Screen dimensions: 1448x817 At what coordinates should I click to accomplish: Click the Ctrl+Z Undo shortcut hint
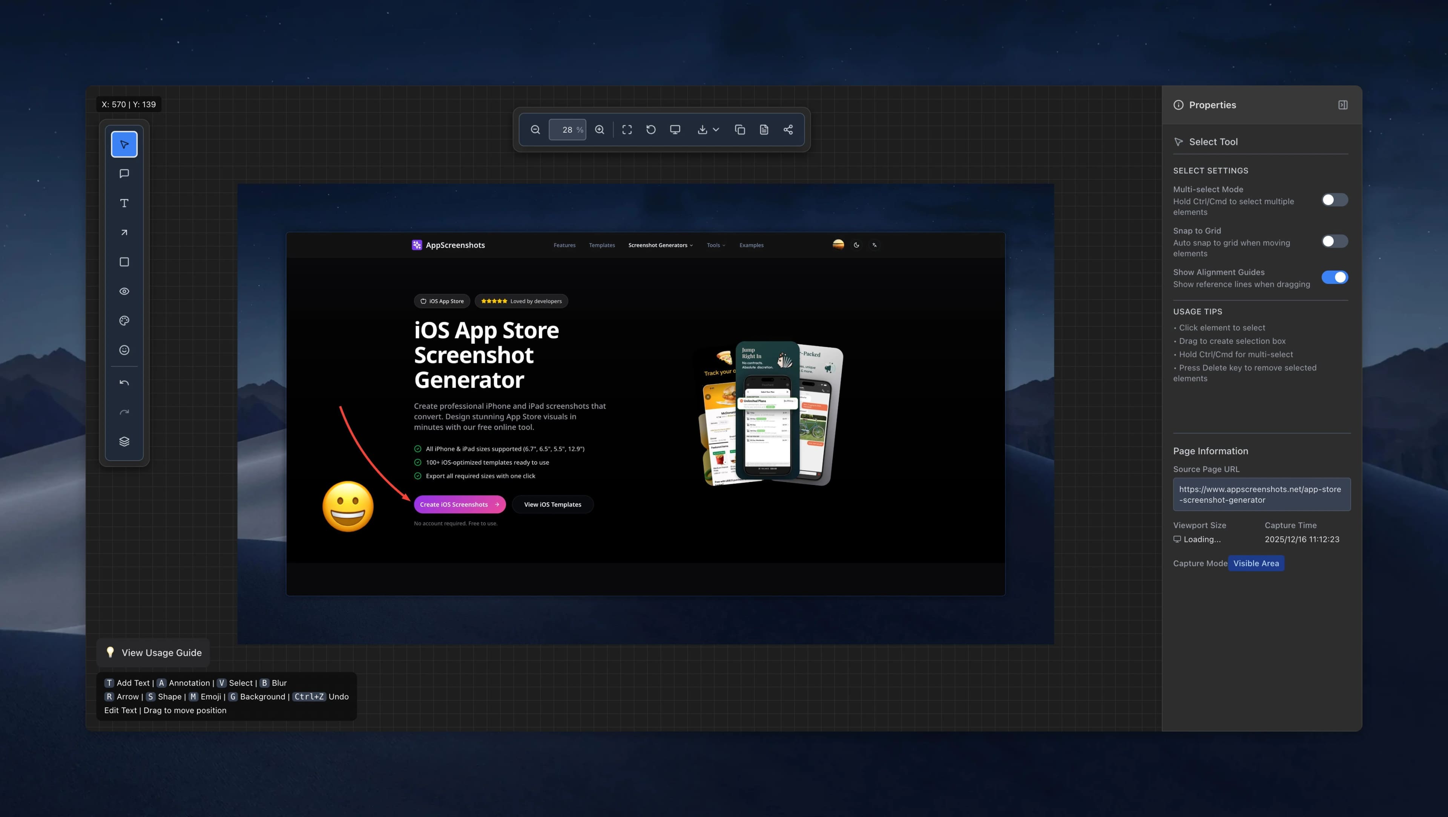pyautogui.click(x=321, y=697)
